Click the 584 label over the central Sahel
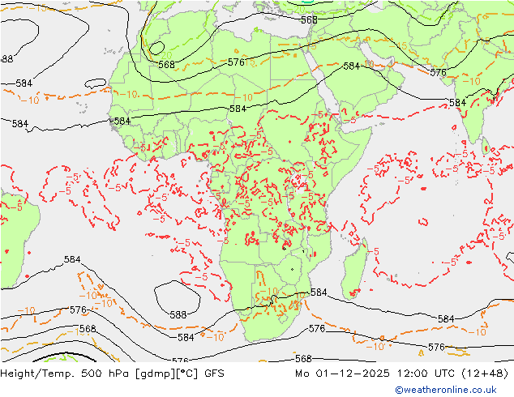This screenshot has height=397, width=514. (238, 109)
